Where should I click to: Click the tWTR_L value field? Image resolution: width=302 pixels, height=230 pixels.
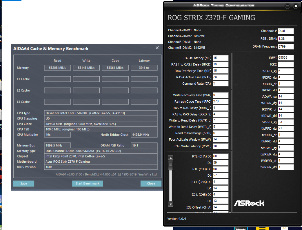(221, 120)
